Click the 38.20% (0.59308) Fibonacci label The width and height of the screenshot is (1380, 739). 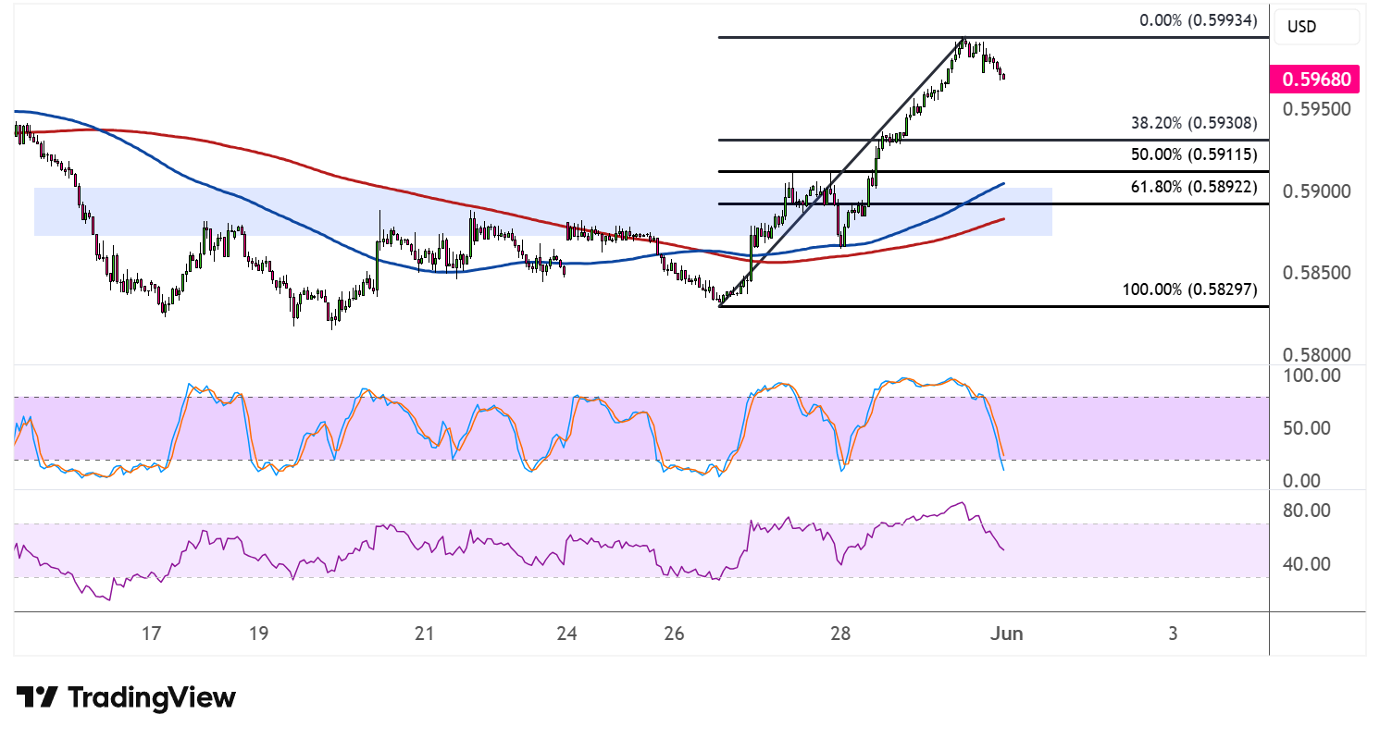click(1194, 121)
